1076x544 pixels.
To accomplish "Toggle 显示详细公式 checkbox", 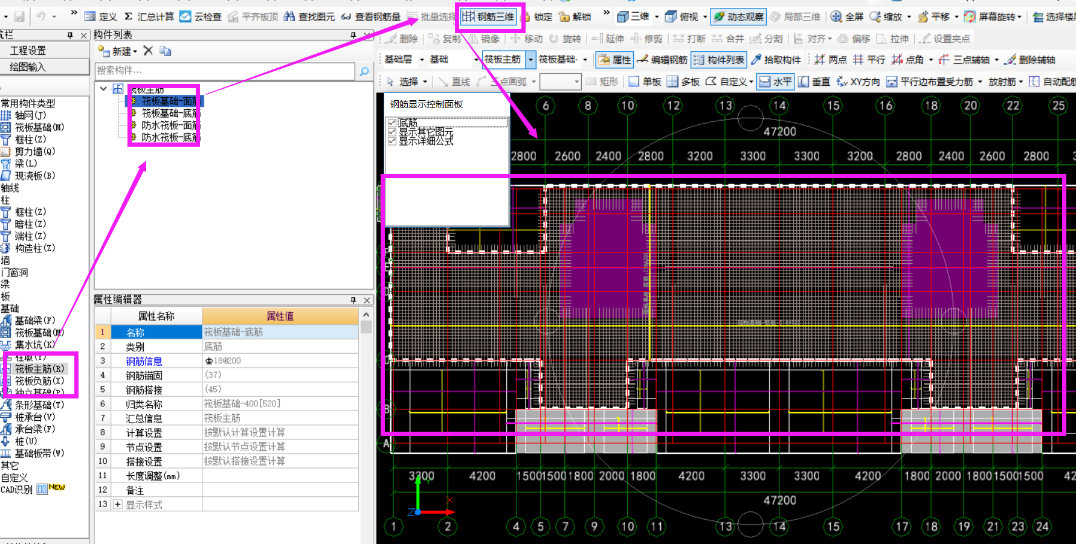I will (392, 141).
